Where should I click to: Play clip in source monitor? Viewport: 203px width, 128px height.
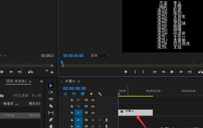click(x=2, y=72)
